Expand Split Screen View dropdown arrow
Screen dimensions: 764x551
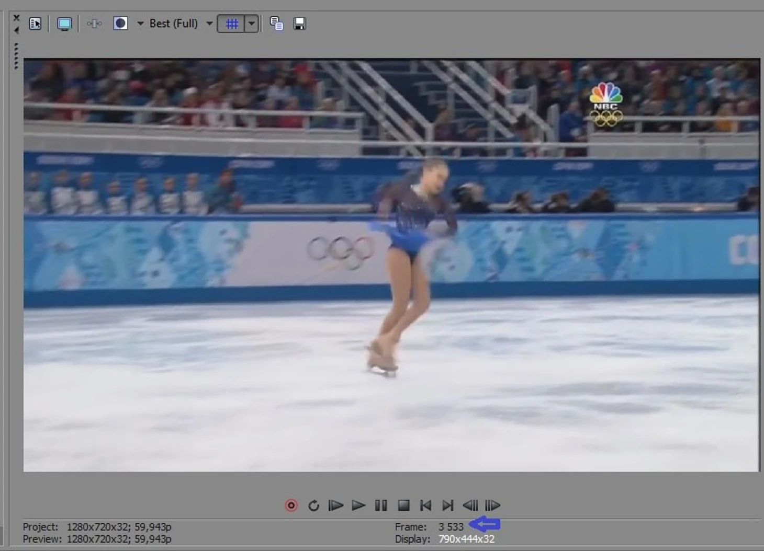coord(140,24)
